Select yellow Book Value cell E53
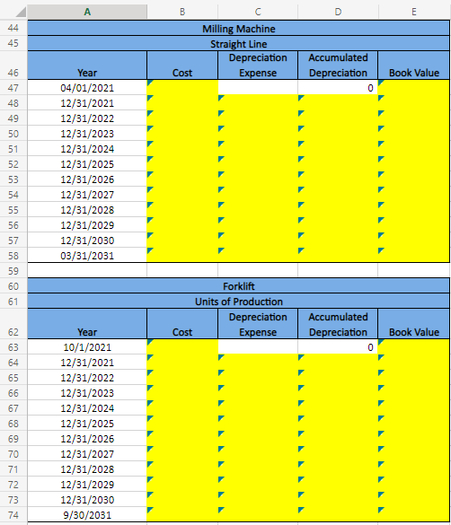The height and width of the screenshot is (525, 451). (x=414, y=179)
